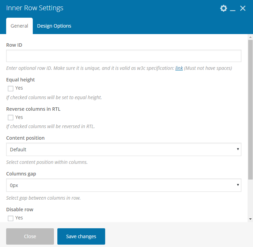Check Reverse columns in RTL option
253x247 pixels.
11,118
